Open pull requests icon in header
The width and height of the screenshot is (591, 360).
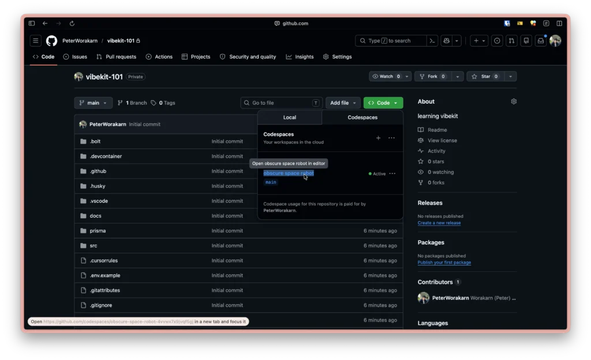click(511, 41)
